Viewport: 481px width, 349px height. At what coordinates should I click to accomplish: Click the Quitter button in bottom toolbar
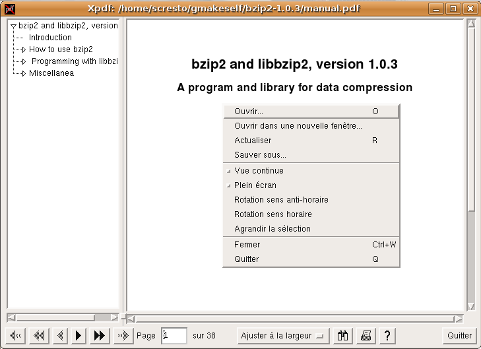(x=459, y=336)
